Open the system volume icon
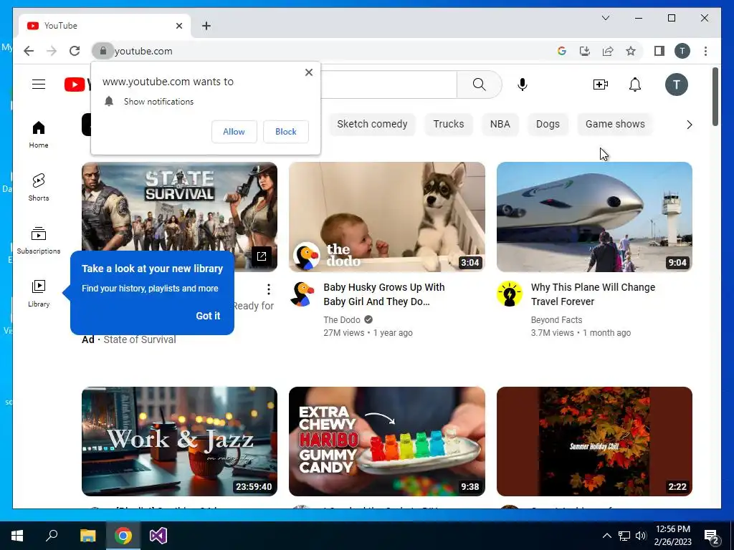Image resolution: width=734 pixels, height=550 pixels. [641, 536]
